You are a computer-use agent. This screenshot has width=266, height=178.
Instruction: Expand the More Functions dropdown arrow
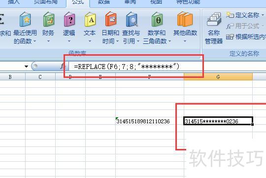[185, 41]
